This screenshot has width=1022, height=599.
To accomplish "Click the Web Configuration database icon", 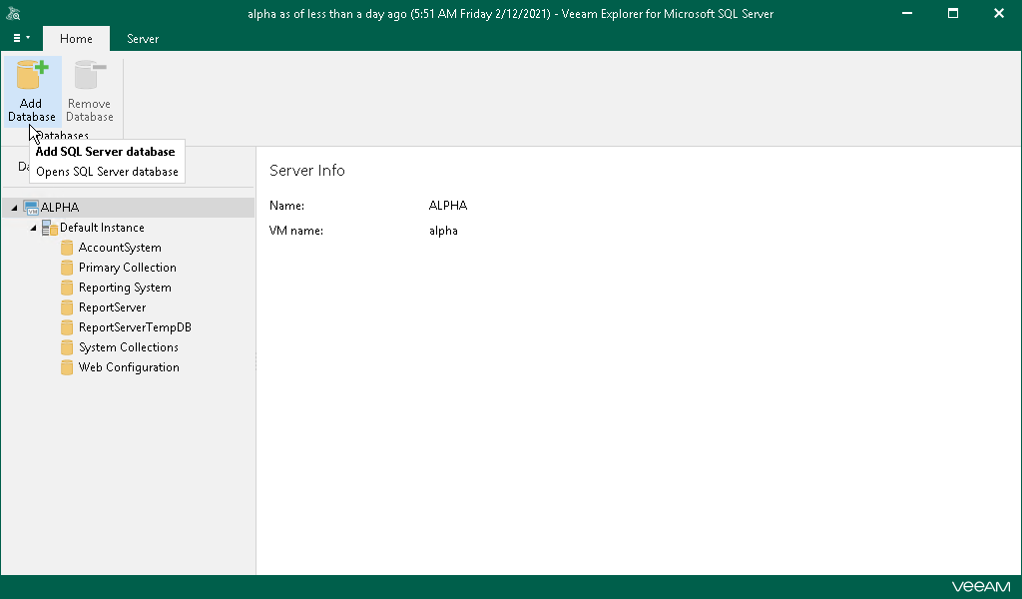I will coord(67,367).
